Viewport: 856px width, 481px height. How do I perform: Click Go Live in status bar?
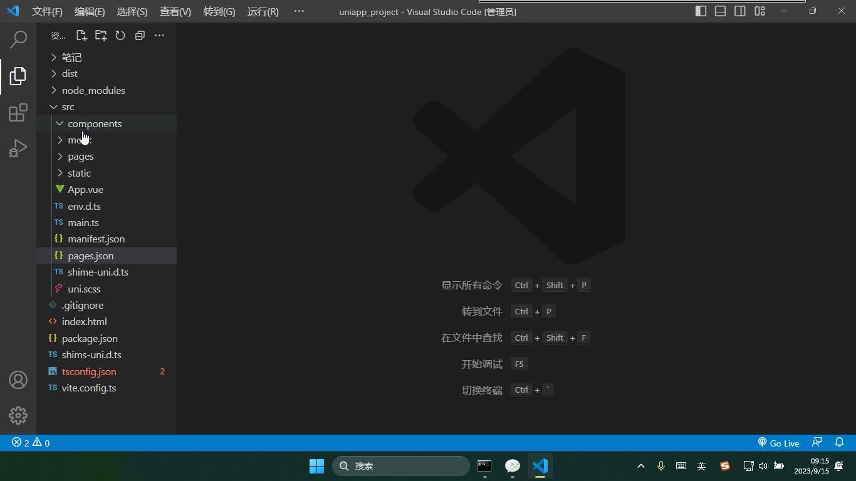778,443
